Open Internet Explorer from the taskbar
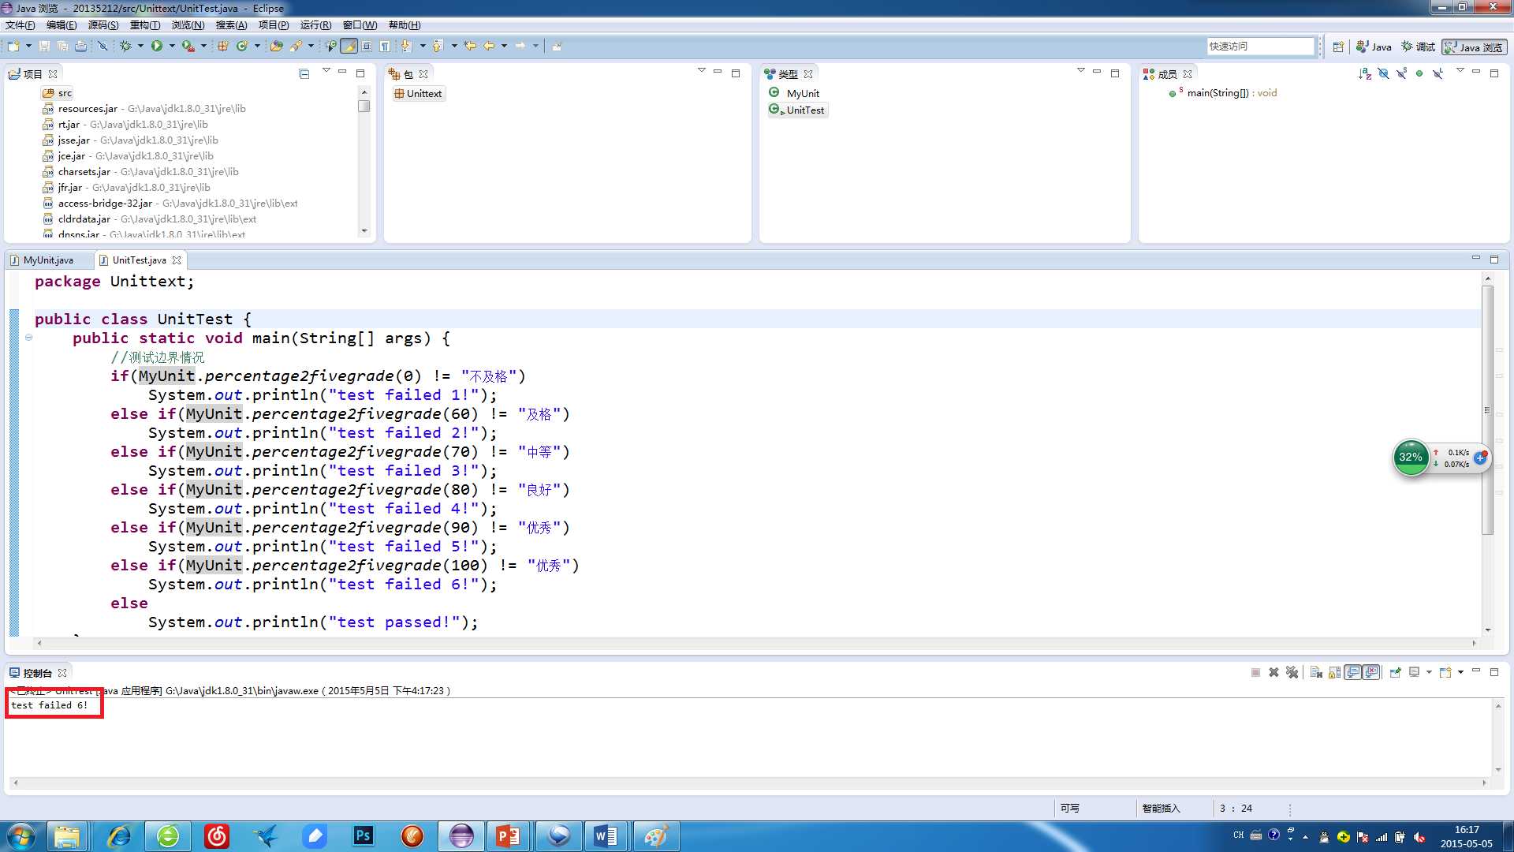This screenshot has width=1514, height=852. 119,836
